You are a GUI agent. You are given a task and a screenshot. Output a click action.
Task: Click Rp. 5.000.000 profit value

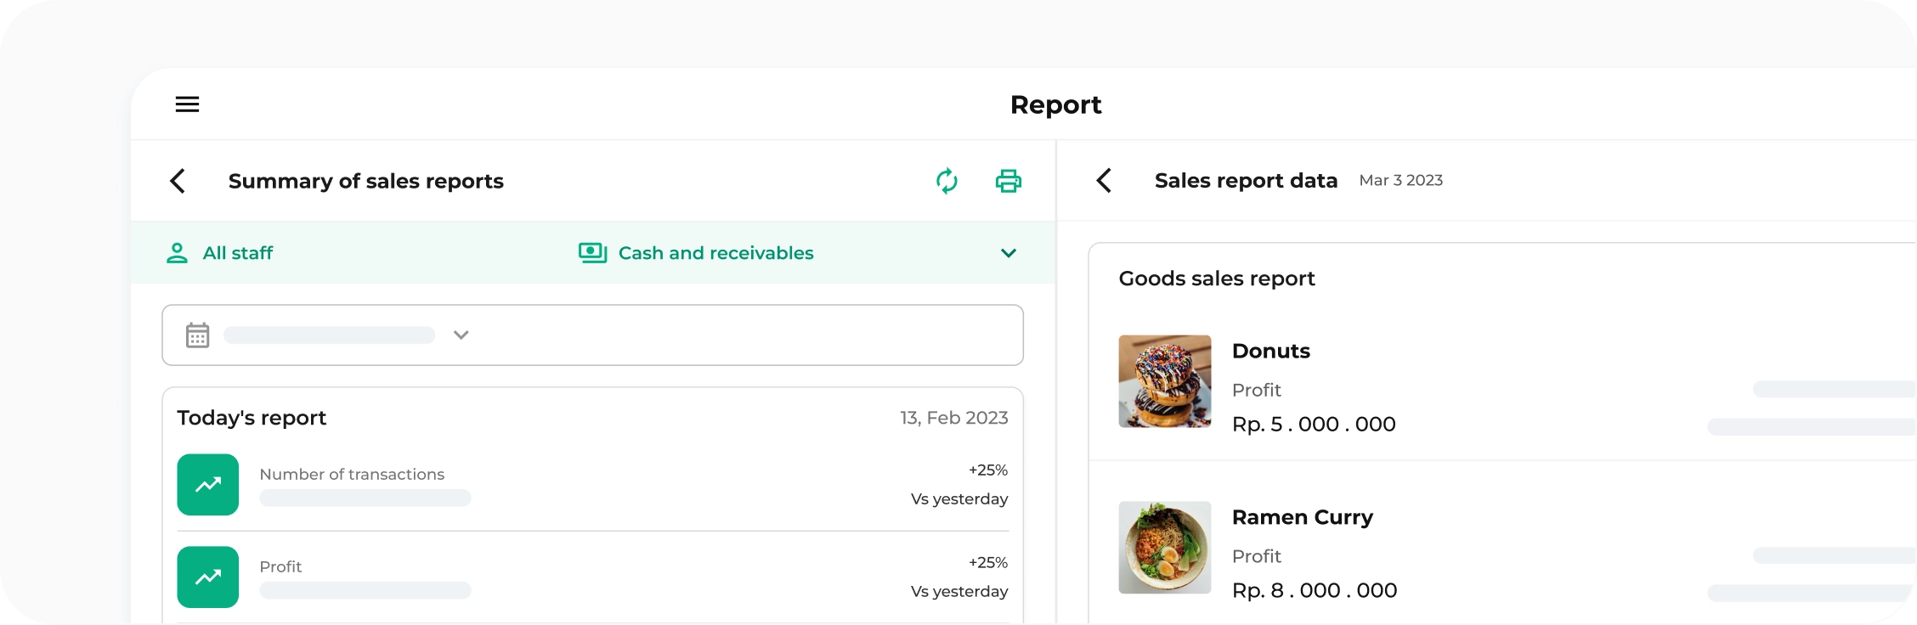click(x=1314, y=424)
